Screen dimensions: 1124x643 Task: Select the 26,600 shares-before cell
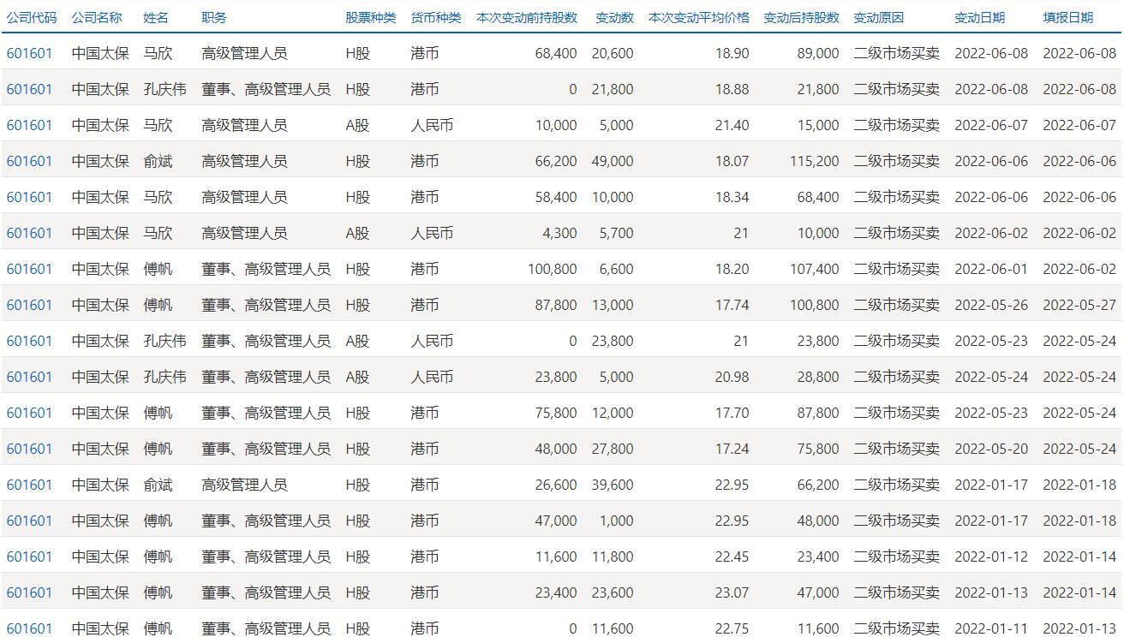pos(556,485)
